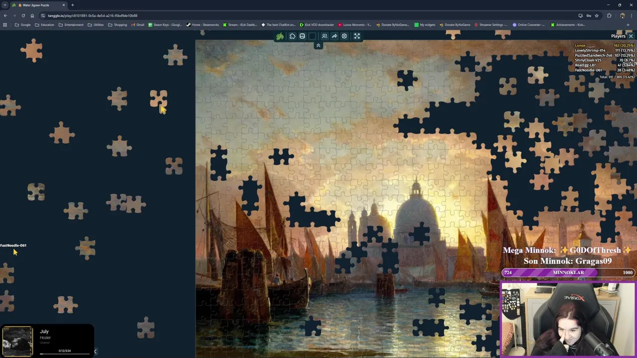The height and width of the screenshot is (358, 637).
Task: View site information icon in address bar
Action: tap(43, 15)
